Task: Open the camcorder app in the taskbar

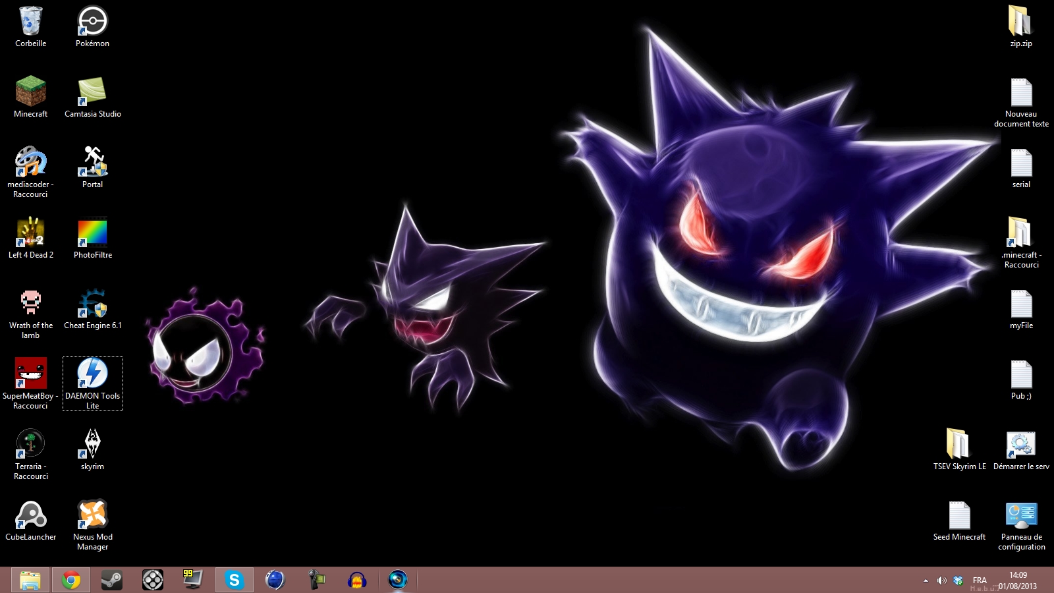Action: click(316, 580)
